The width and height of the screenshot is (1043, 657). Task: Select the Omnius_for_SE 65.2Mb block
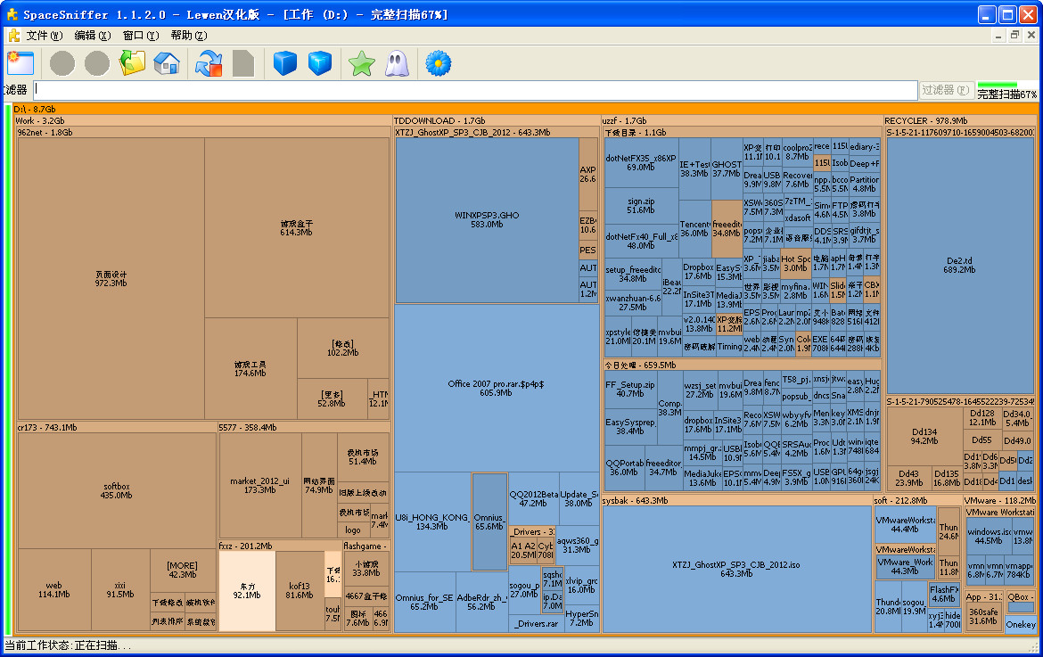(x=424, y=603)
